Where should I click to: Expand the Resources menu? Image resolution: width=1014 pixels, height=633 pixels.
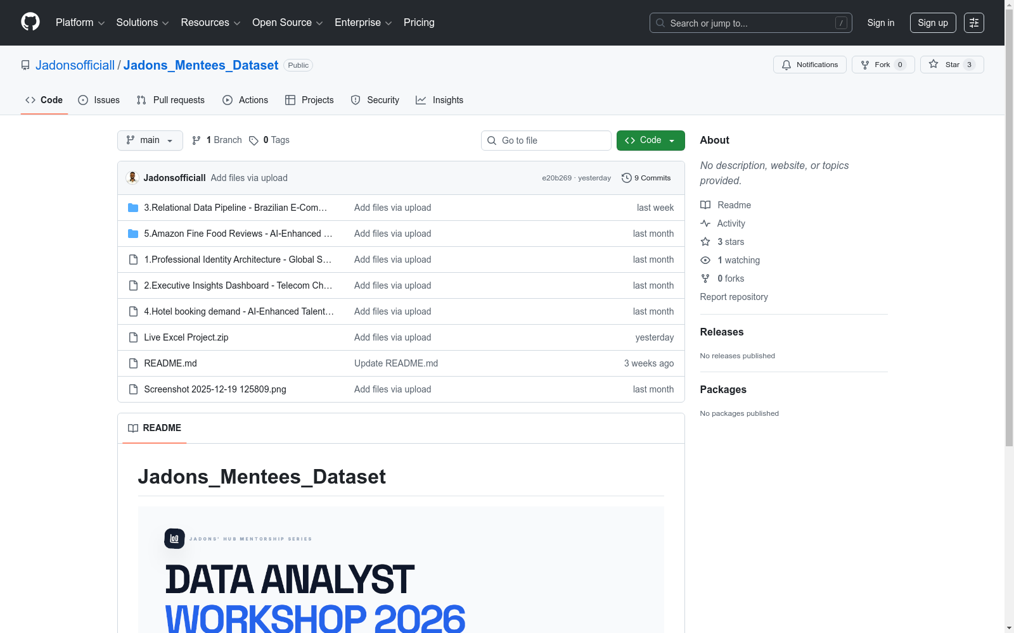tap(210, 23)
